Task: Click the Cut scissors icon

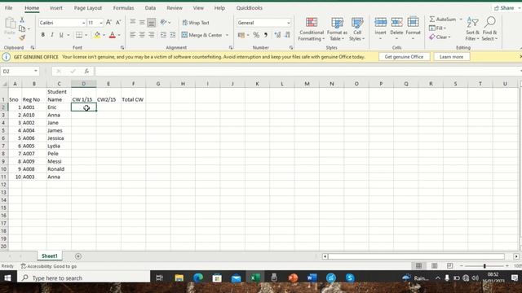Action: click(x=22, y=20)
